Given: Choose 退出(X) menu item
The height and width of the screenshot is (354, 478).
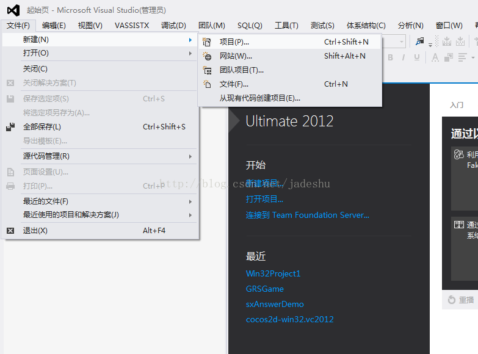Looking at the screenshot, I should pyautogui.click(x=100, y=231).
